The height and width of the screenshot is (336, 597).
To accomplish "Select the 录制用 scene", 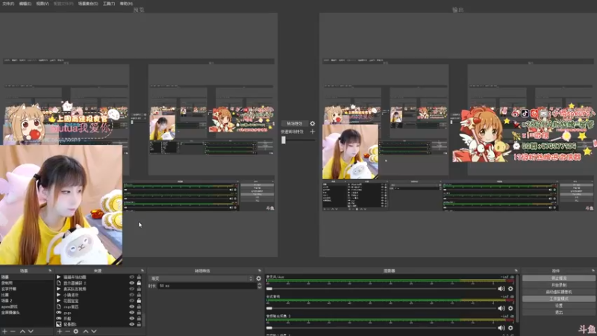I will 27,283.
